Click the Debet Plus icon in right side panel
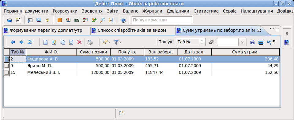The image size is (294, 120). [x=287, y=42]
